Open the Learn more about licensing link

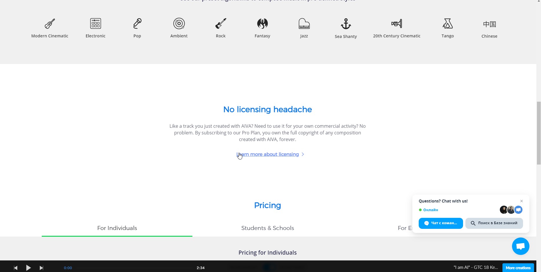point(268,154)
